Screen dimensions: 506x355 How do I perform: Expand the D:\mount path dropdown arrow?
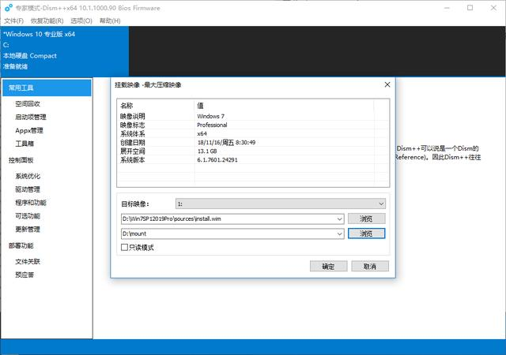339,234
